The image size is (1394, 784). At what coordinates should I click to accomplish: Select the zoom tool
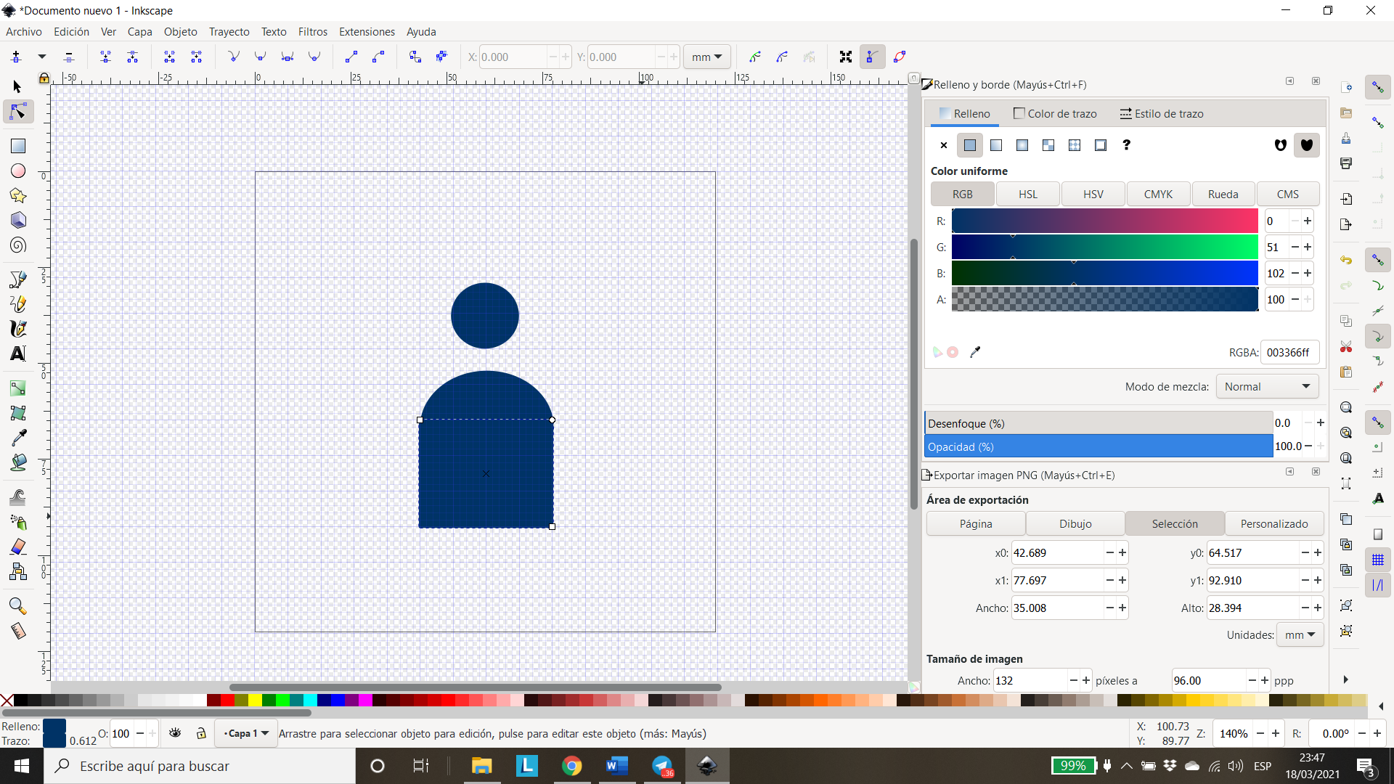16,605
